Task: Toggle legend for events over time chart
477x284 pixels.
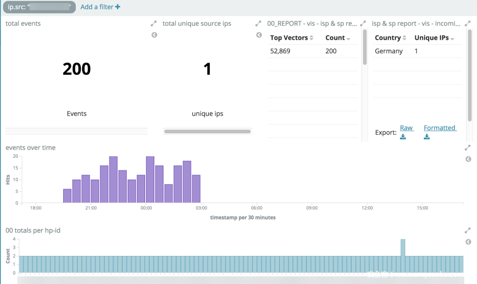Action: tap(468, 159)
